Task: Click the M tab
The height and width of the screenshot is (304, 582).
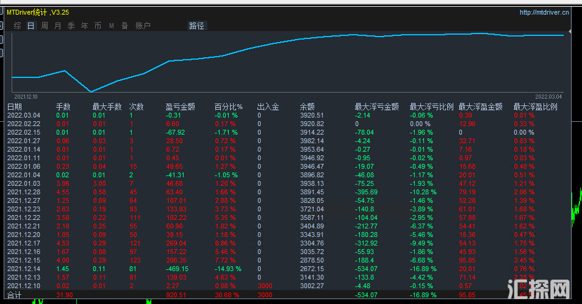Action: [112, 26]
